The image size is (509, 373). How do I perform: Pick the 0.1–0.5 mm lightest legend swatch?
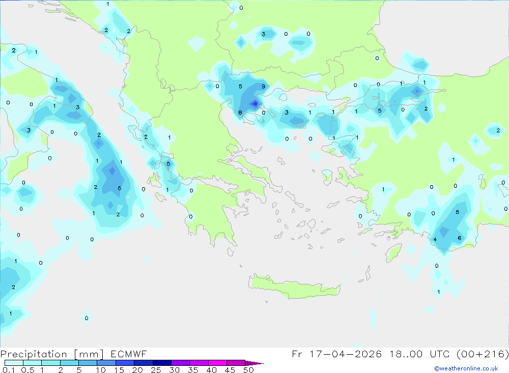(x=14, y=363)
